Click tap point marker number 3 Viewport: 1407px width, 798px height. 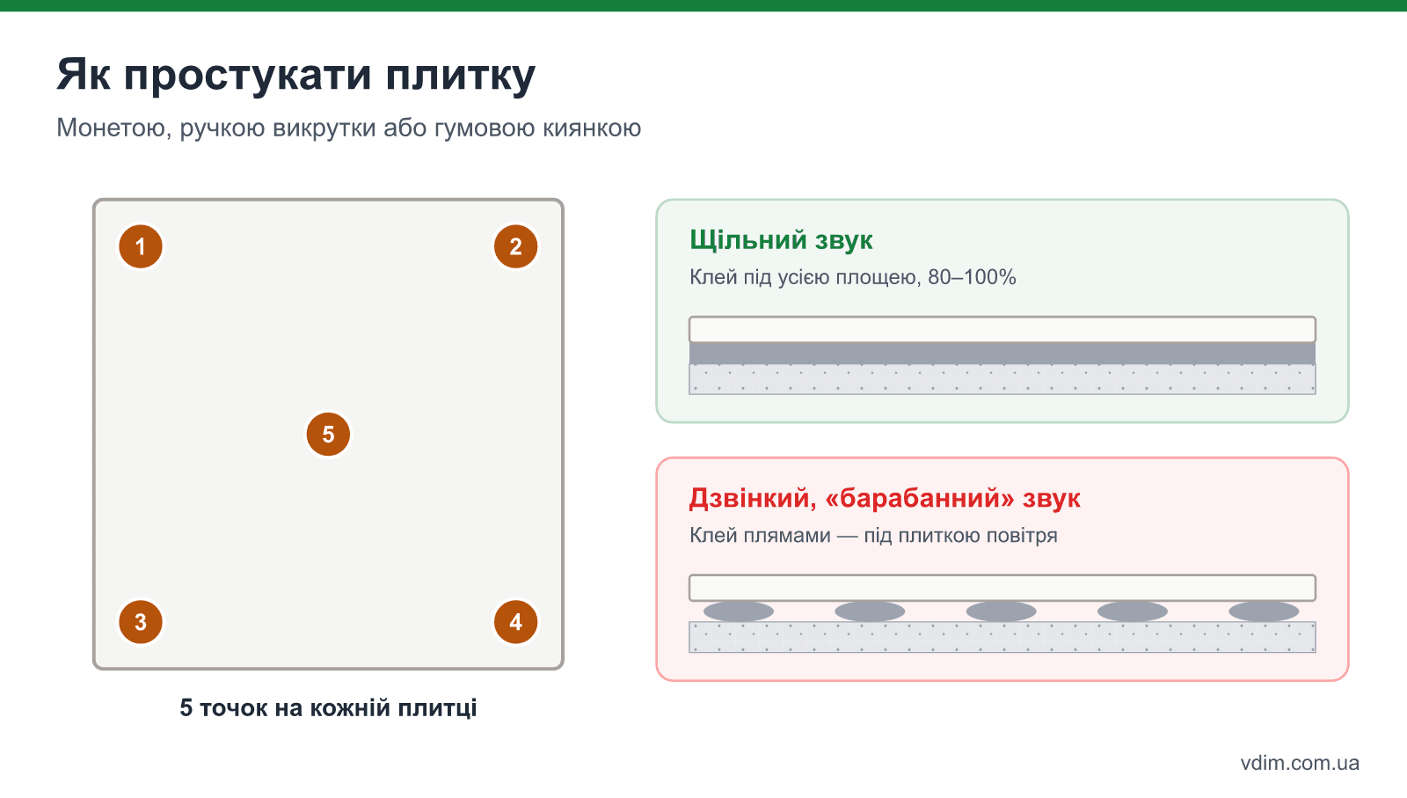click(x=141, y=622)
